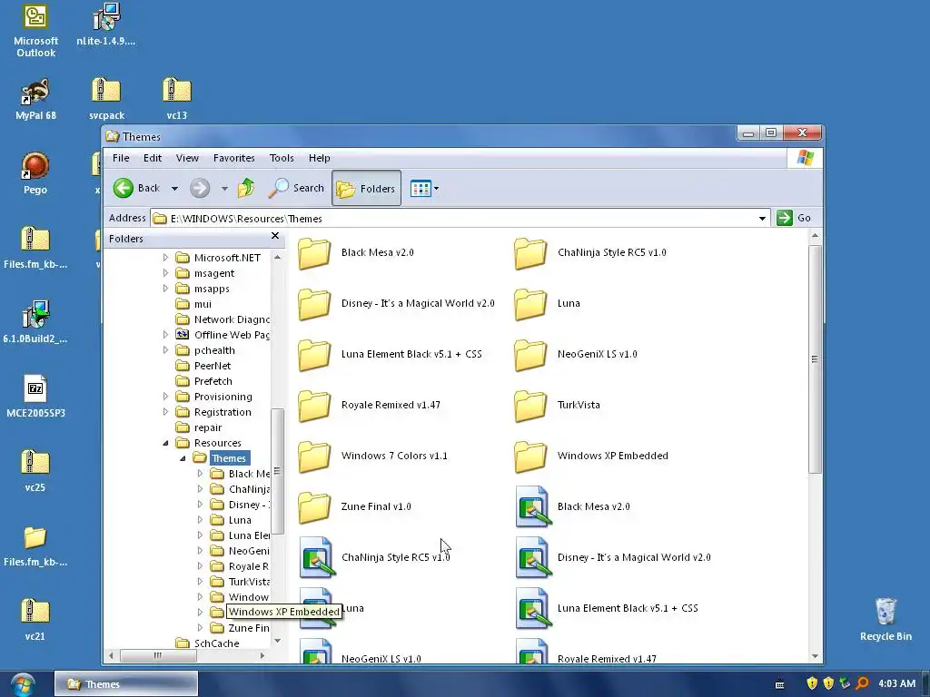
Task: Click the folder tree horizontal scrollbar thumb
Action: 157,655
